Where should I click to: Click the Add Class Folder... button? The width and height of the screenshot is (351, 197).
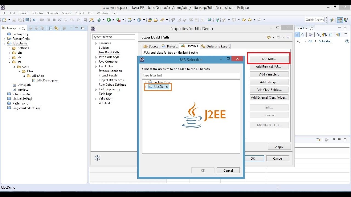[269, 89]
